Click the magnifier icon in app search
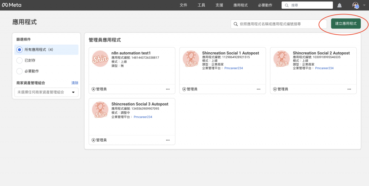The height and width of the screenshot is (186, 369). click(236, 24)
